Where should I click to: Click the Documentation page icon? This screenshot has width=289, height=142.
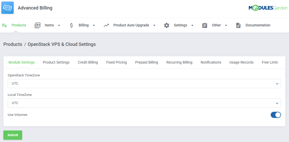coord(238,25)
